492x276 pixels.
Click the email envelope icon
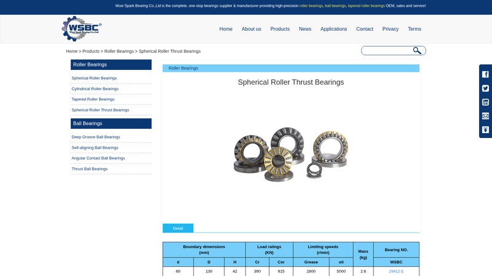pyautogui.click(x=485, y=116)
